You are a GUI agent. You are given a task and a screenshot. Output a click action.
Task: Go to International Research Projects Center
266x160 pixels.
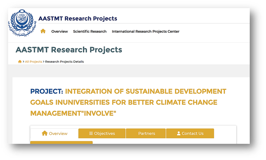coord(145,32)
